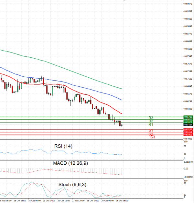194x203 pixels.
Task: Click the RSI scale value 30
Action: coord(185,154)
